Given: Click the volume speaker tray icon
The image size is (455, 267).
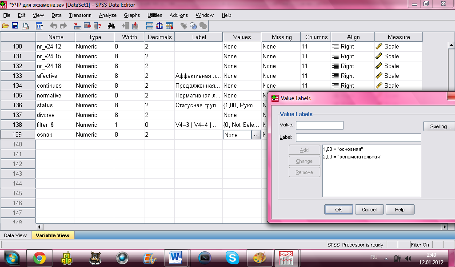Looking at the screenshot, I should pos(408,258).
